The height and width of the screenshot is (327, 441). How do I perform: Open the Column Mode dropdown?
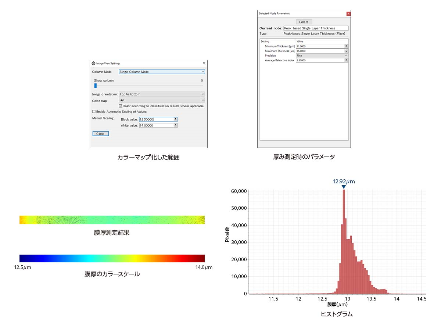(x=162, y=72)
